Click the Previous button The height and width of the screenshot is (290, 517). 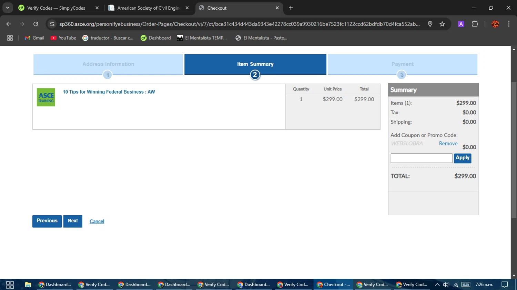(47, 221)
